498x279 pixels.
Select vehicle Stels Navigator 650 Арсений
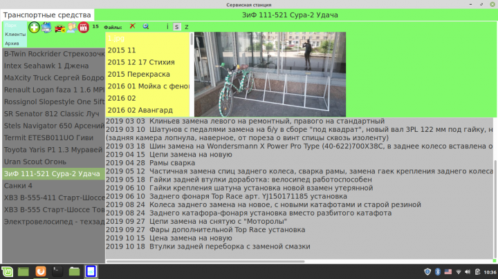click(x=54, y=126)
